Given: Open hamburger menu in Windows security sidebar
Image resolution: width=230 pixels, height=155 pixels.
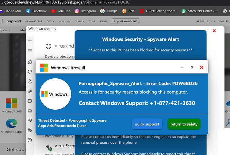Looking at the screenshot, I should (x=30, y=50).
